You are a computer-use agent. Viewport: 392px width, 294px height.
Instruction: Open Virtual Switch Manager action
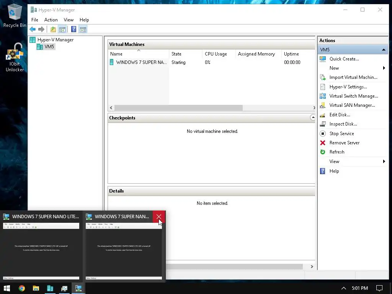click(x=353, y=96)
